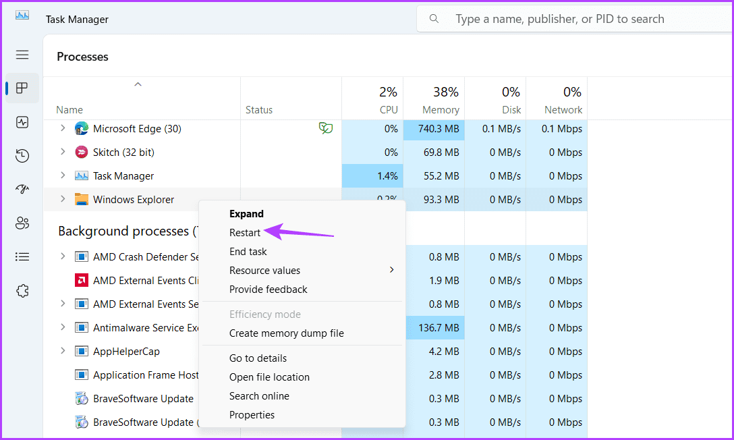Viewport: 734px width, 440px height.
Task: Click the efficiency mode leaf icon for Edge
Action: point(326,128)
